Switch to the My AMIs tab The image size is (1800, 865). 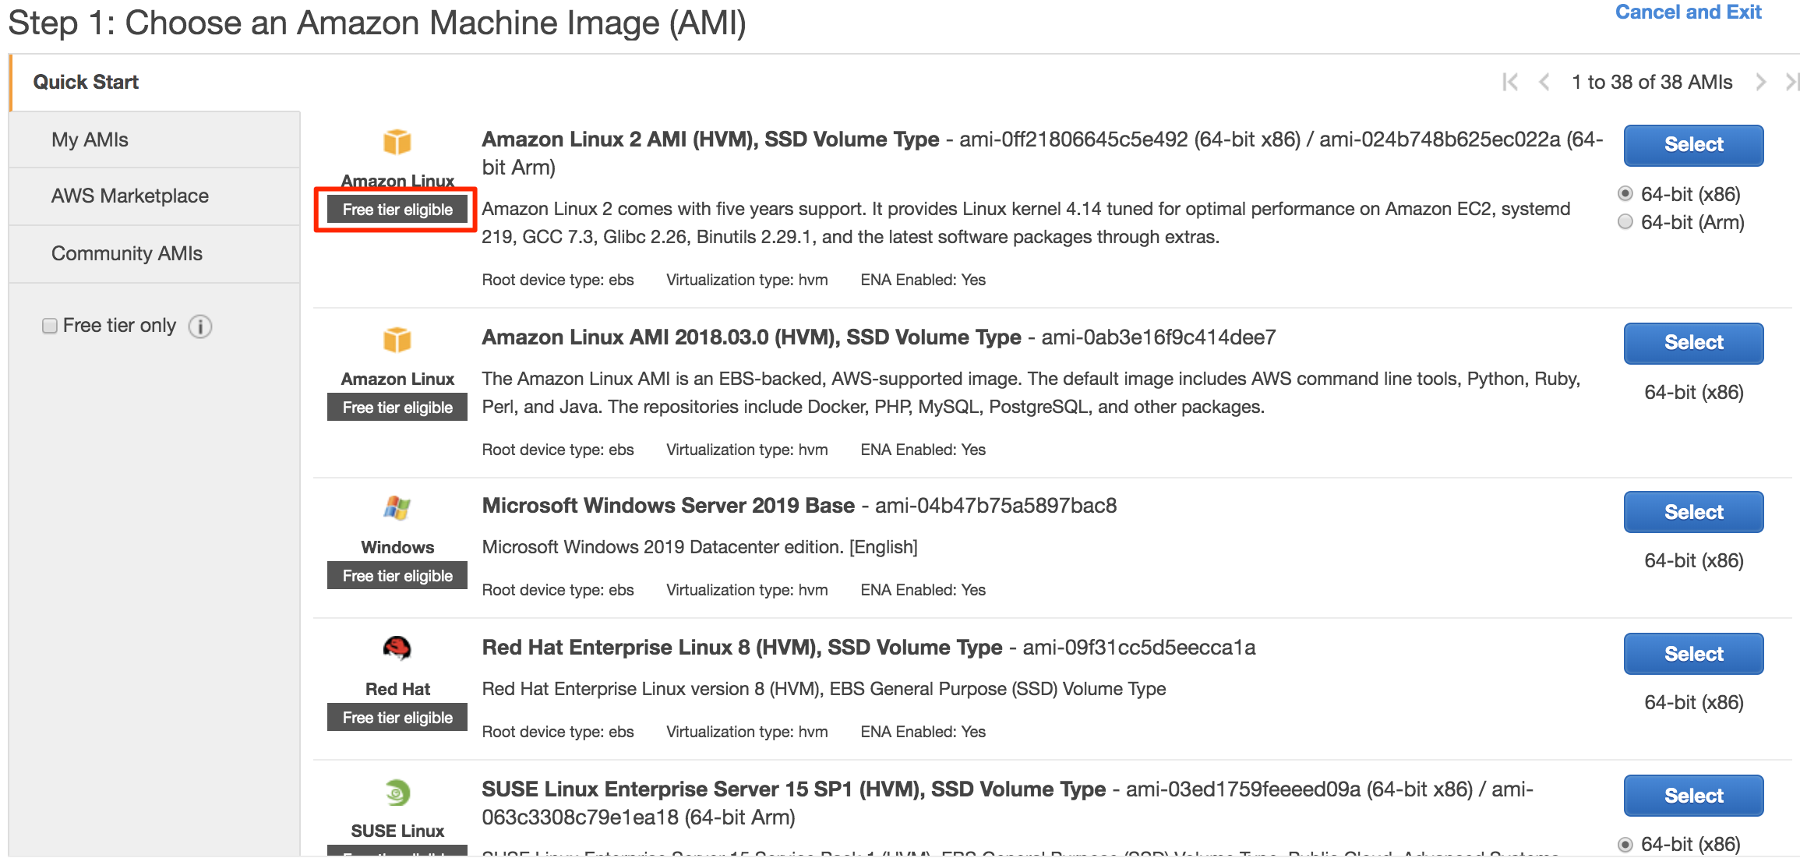[156, 139]
